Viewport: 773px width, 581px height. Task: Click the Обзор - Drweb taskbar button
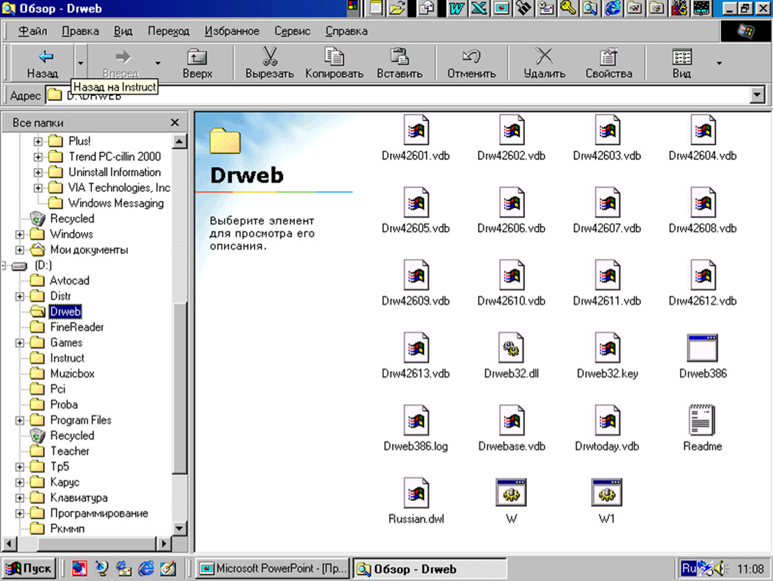point(429,569)
